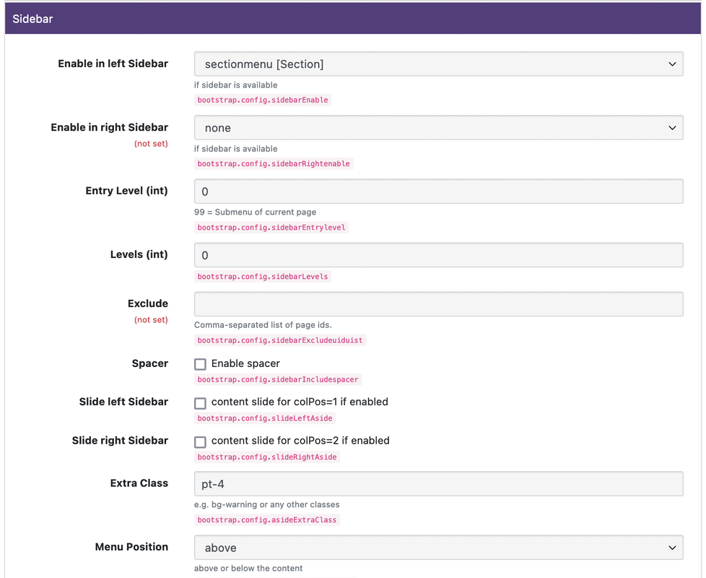Toggle the Slide right Sidebar checkbox
This screenshot has height=578, width=706.
click(201, 441)
